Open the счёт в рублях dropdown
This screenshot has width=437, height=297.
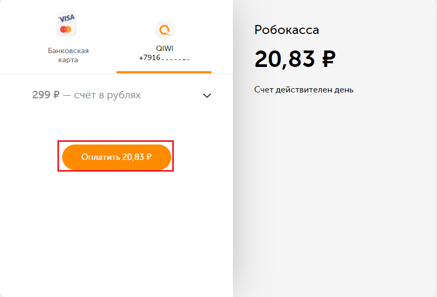[x=107, y=95]
